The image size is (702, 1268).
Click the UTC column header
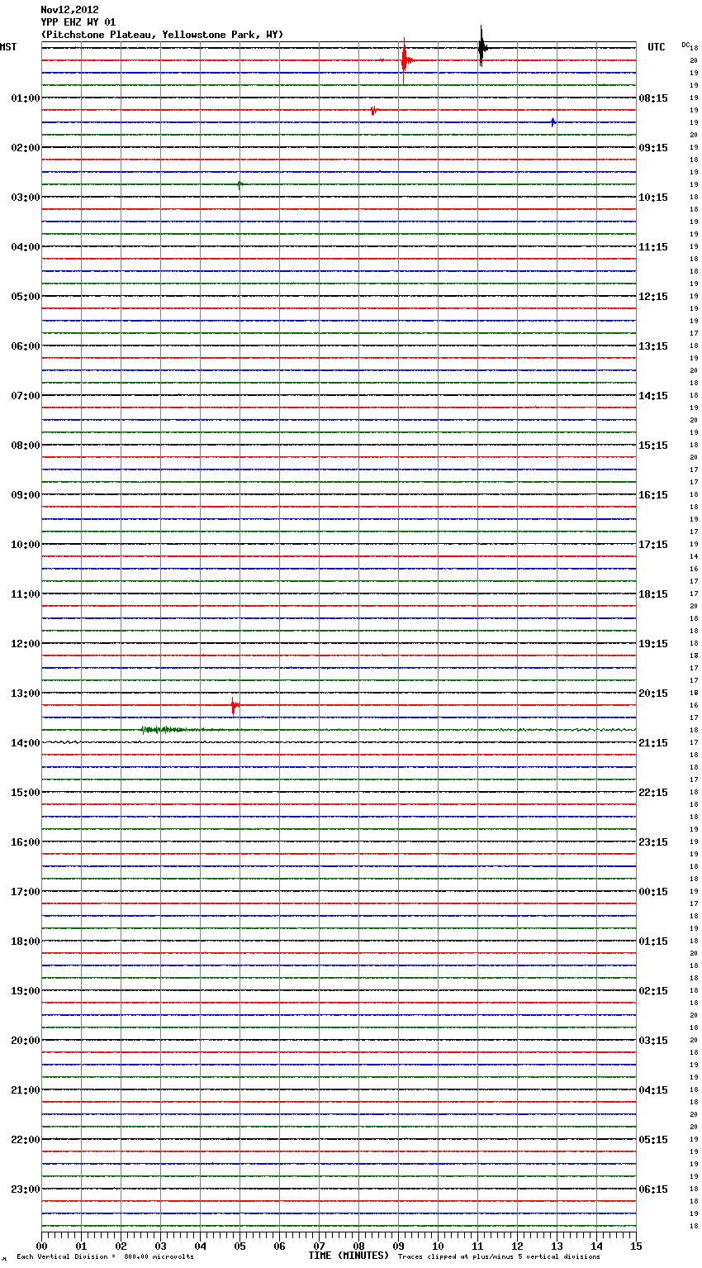tap(657, 47)
